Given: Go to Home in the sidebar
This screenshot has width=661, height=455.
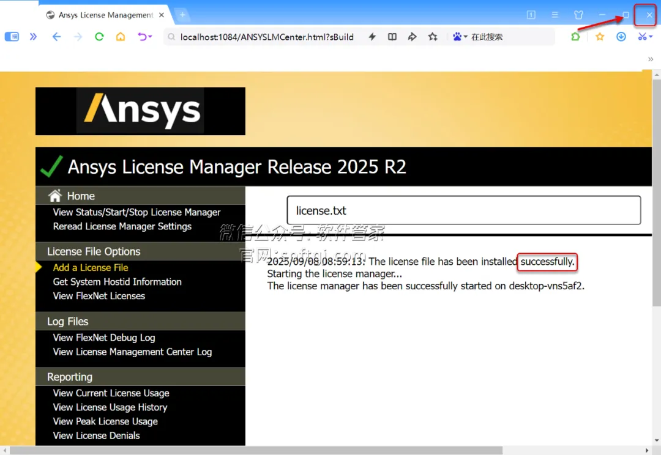Looking at the screenshot, I should tap(81, 196).
